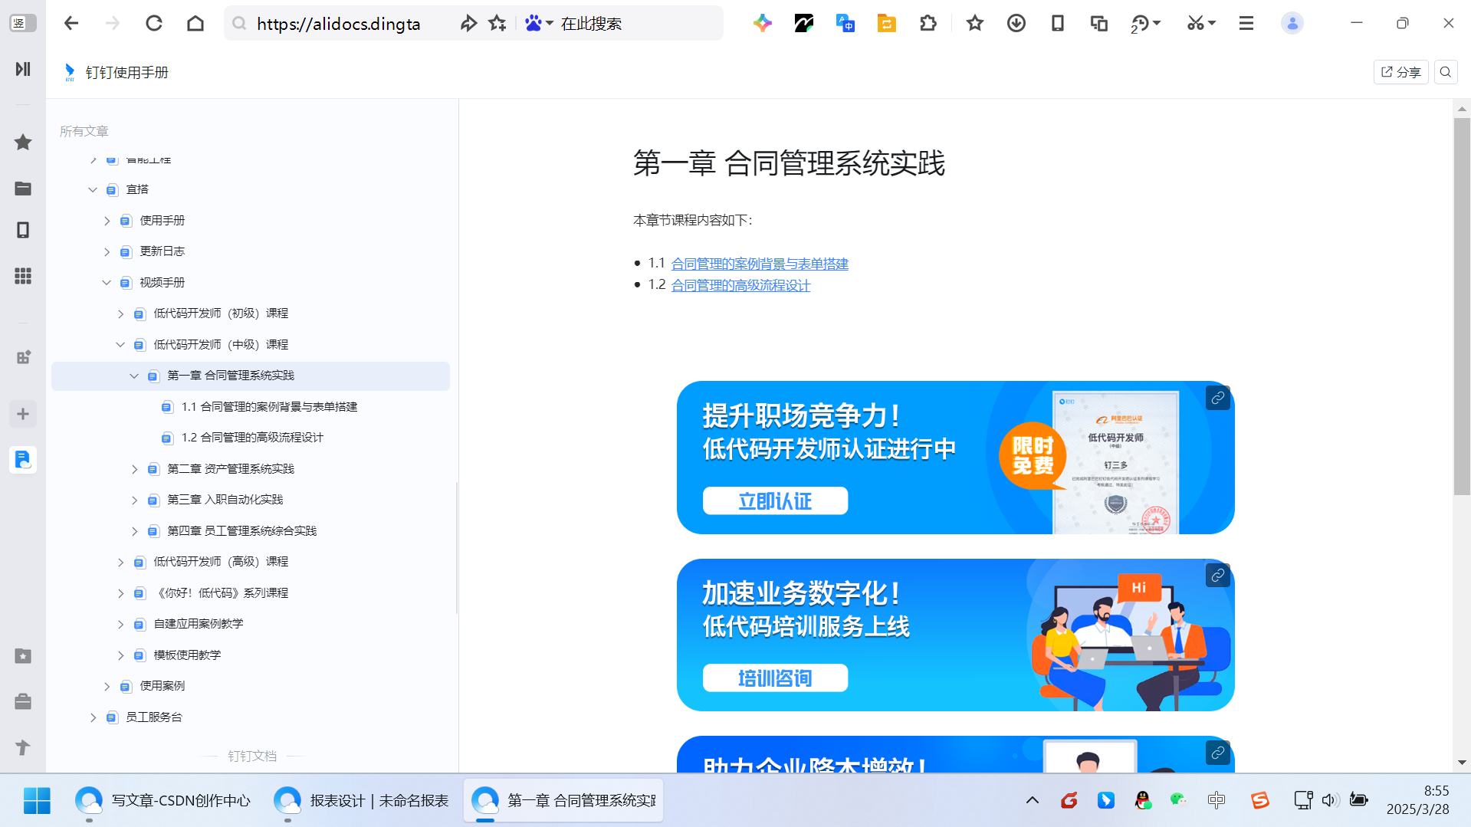Collapse 低代码开发师（中级）课程
Viewport: 1471px width, 827px height.
point(120,345)
